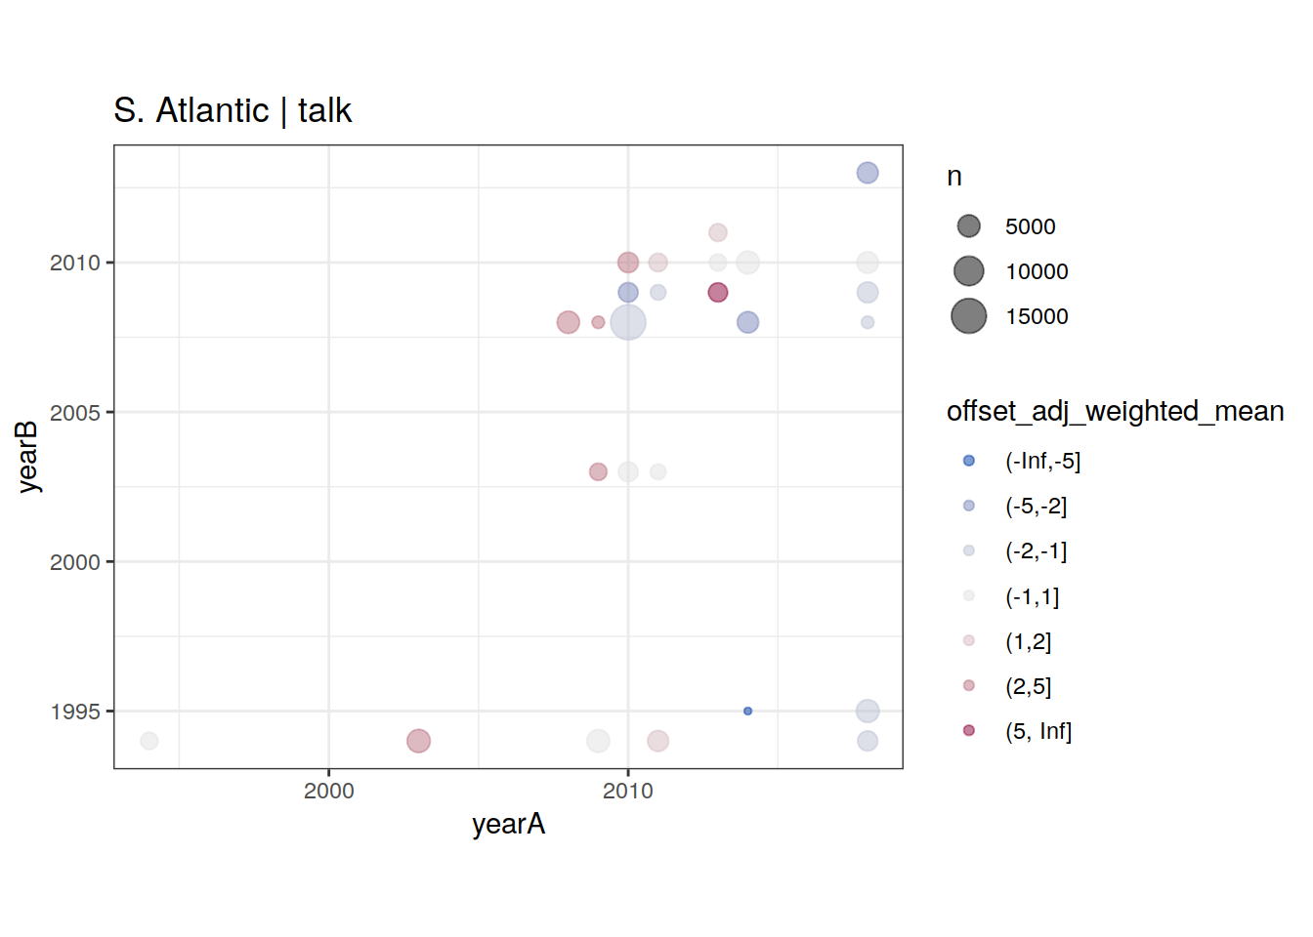Click the 10000 size legend circle
1313x937 pixels.
point(968,271)
